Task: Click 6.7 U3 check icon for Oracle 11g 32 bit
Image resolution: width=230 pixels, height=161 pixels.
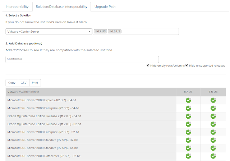Action: point(188,124)
